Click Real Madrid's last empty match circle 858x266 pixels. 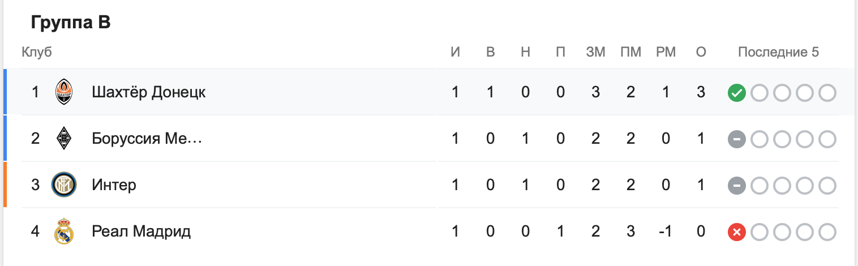pos(827,232)
